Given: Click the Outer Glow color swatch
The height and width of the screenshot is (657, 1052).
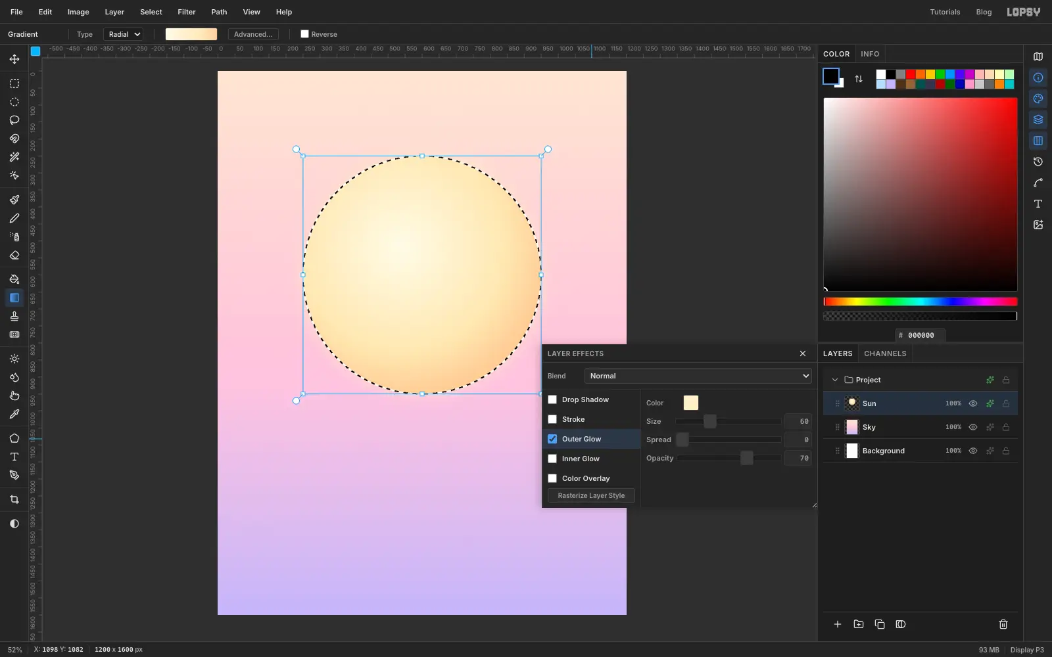Looking at the screenshot, I should [691, 403].
